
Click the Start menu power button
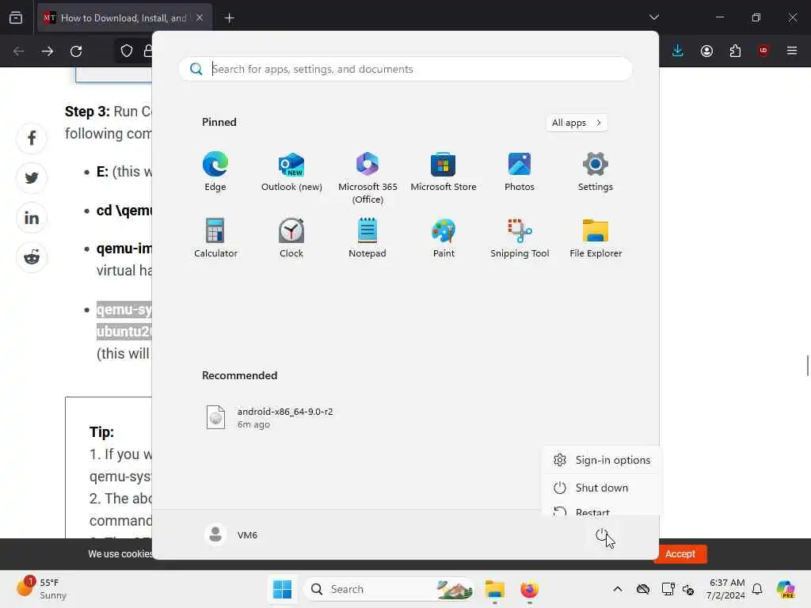[602, 535]
